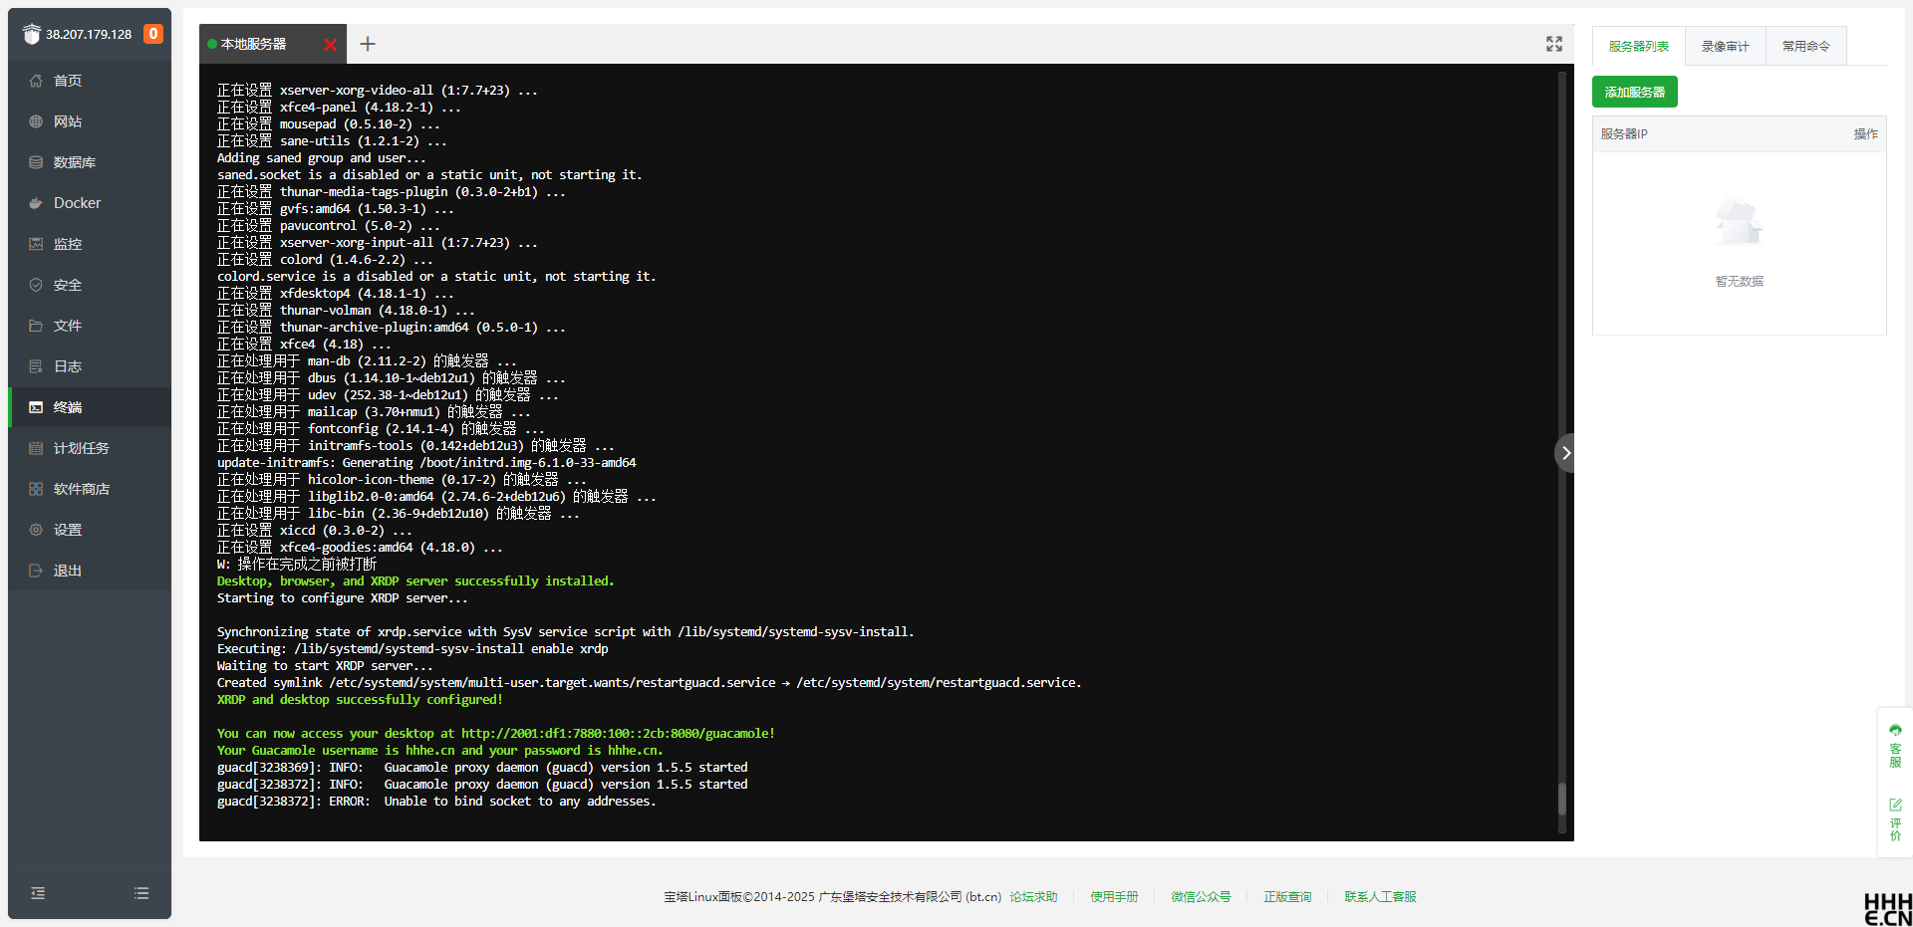Click the 添加服务器 button

(1635, 92)
